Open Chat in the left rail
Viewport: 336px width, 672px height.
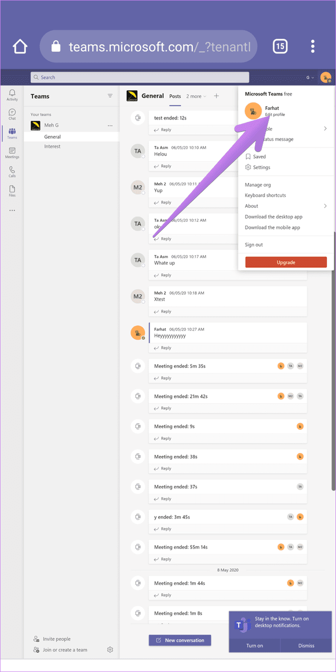[x=12, y=114]
